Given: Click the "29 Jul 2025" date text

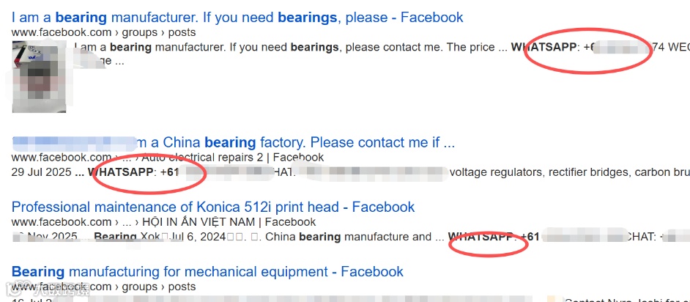Looking at the screenshot, I should pos(41,172).
